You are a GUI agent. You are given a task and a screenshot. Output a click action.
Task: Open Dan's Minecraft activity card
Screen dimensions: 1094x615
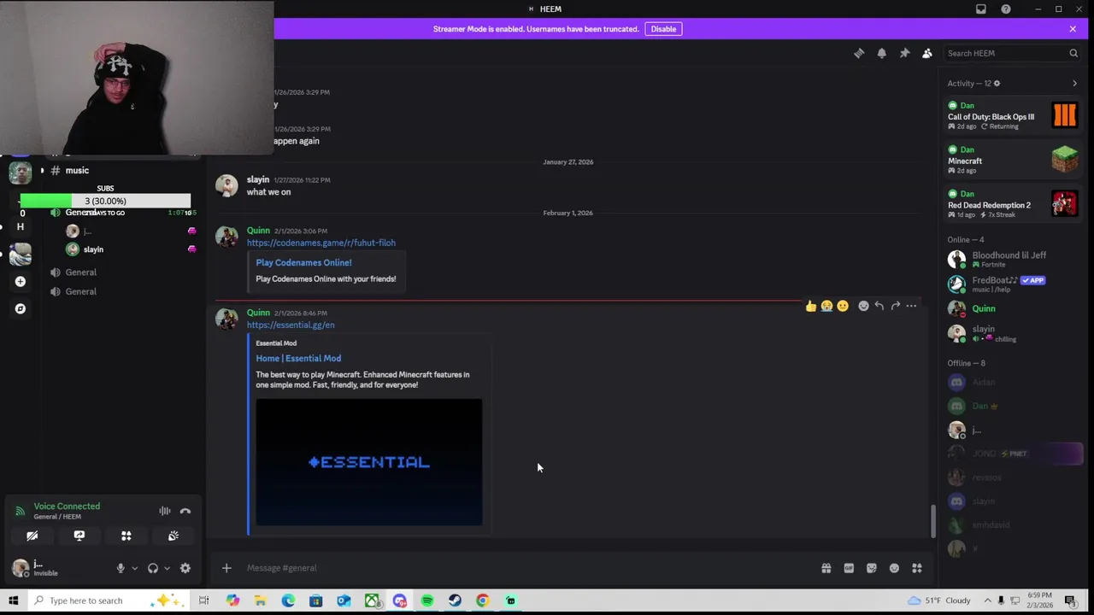click(x=1013, y=160)
